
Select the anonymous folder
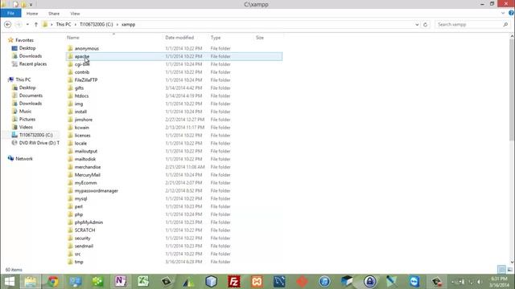[87, 48]
